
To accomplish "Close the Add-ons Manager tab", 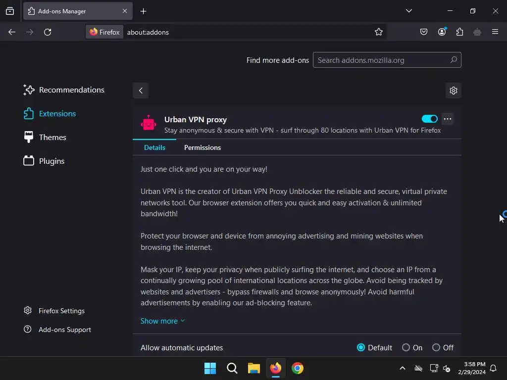I will tap(125, 11).
